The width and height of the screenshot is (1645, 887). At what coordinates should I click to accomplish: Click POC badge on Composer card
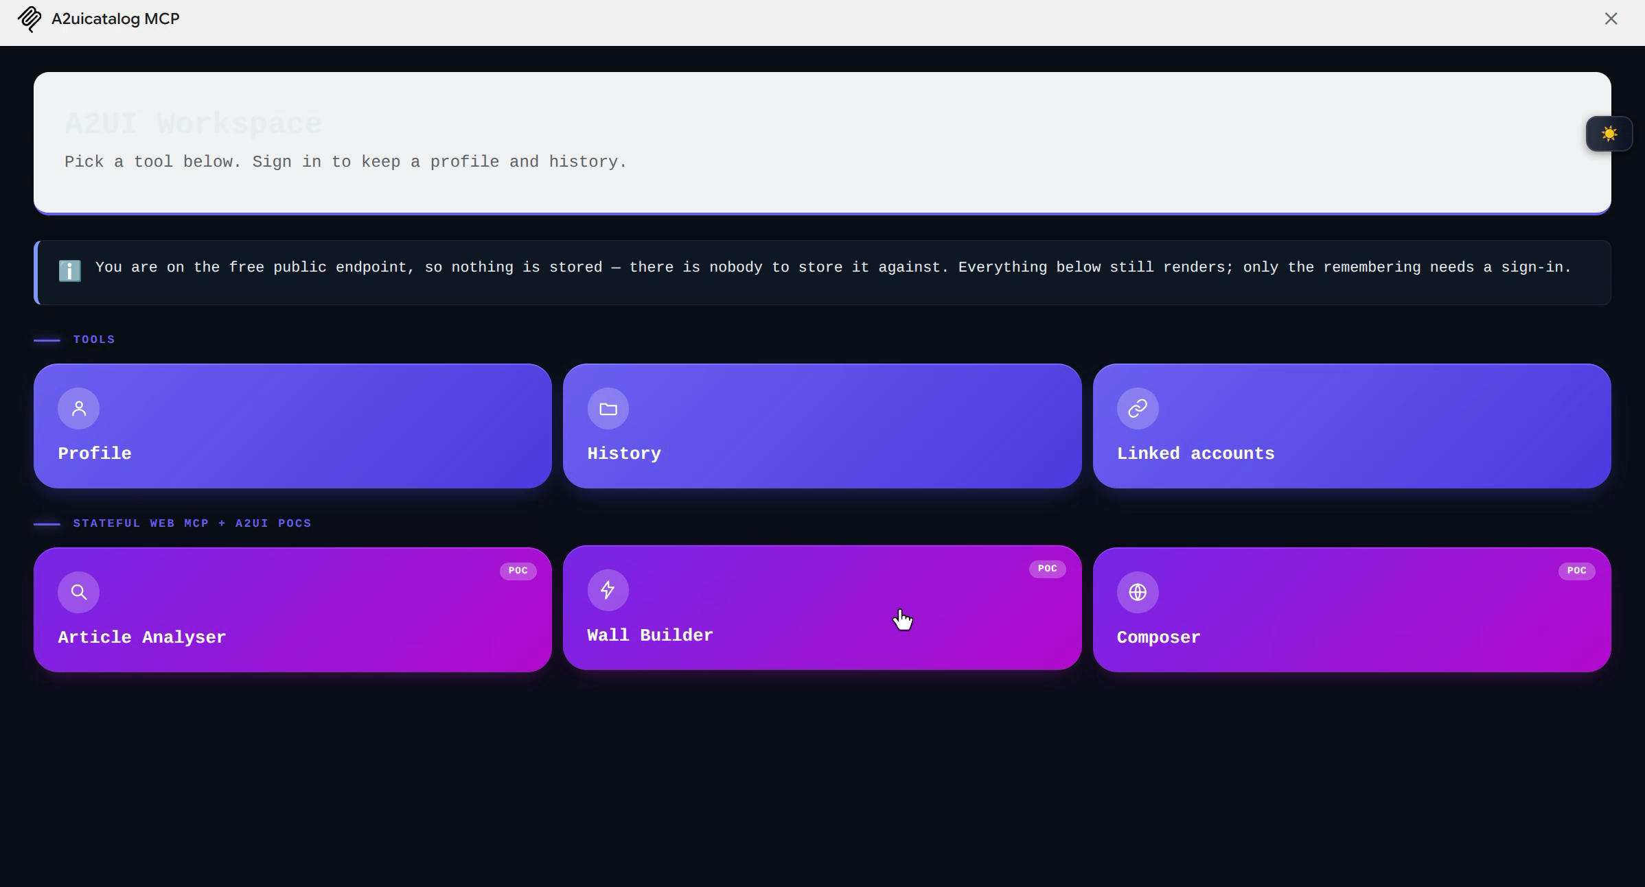[1576, 571]
